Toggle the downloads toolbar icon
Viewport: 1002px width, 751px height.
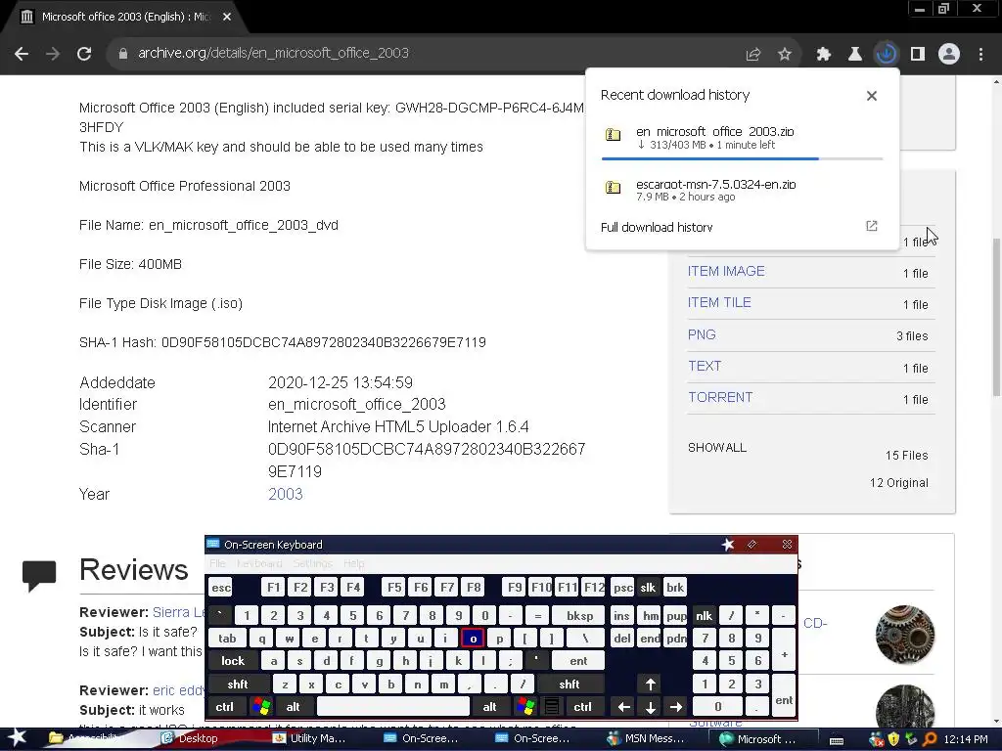[x=887, y=55]
